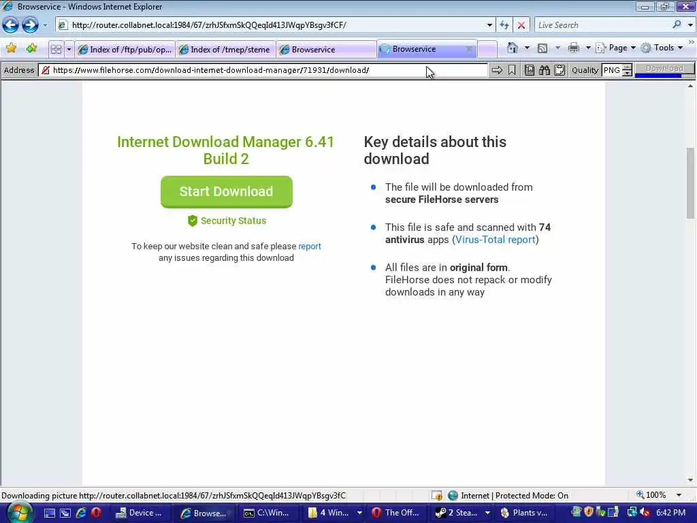Expand the Print options dropdown arrow

pyautogui.click(x=587, y=48)
